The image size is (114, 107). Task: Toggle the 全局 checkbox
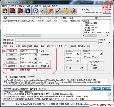(39, 51)
